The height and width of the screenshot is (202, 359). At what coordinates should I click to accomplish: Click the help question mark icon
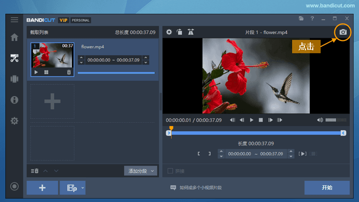coord(312,19)
